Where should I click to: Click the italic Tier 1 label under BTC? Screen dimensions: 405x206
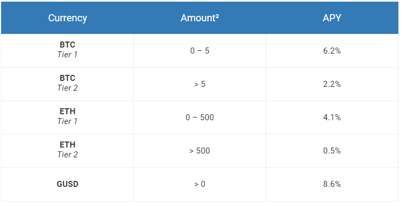click(x=67, y=55)
